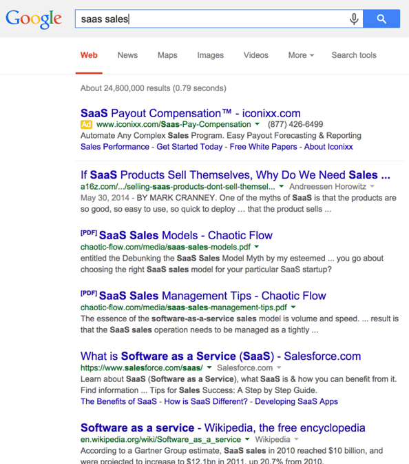Expand arrow next to saas-sales-management-tips.pdf URL
Image resolution: width=409 pixels, height=464 pixels.
(293, 307)
